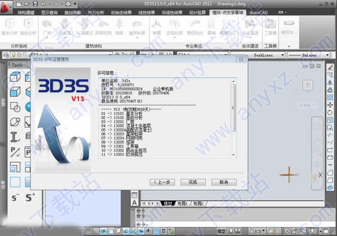Click the S+ tool in Tools palette
Image resolution: width=337 pixels, height=236 pixels.
coord(30,197)
